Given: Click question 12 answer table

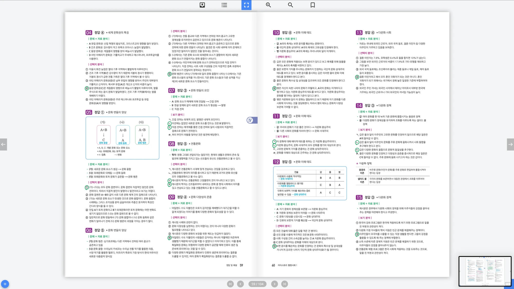Looking at the screenshot, I should (x=310, y=183).
